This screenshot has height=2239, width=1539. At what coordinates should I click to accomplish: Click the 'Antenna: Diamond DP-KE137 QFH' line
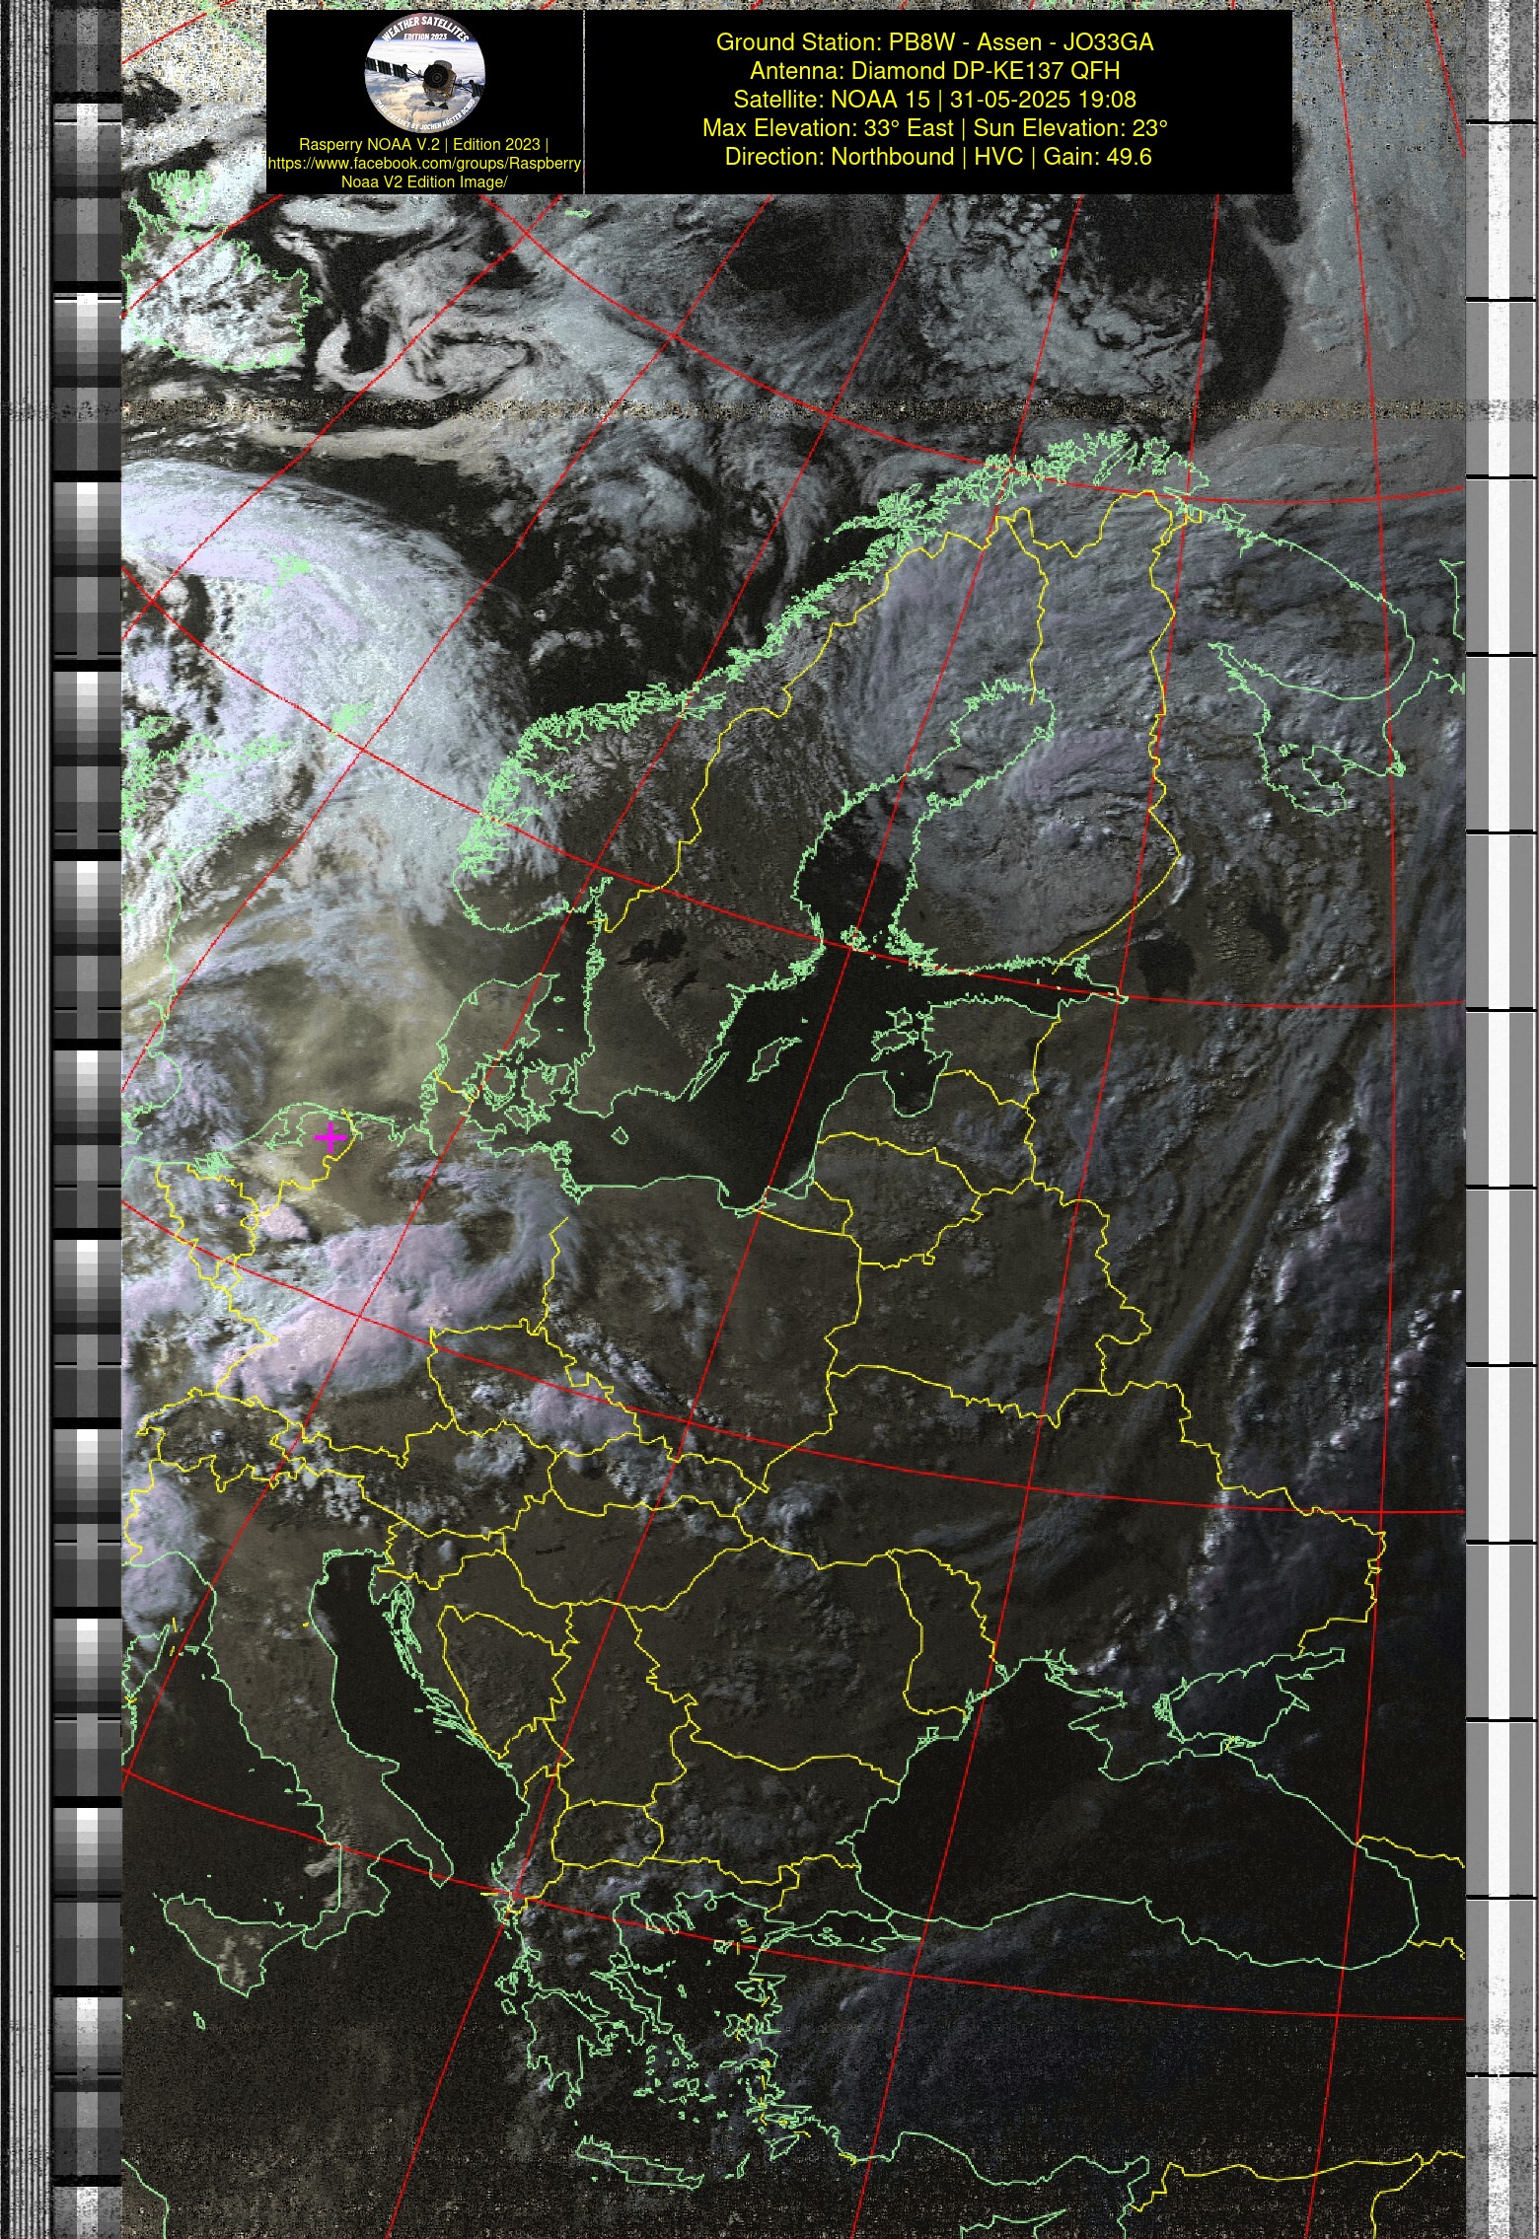[934, 71]
